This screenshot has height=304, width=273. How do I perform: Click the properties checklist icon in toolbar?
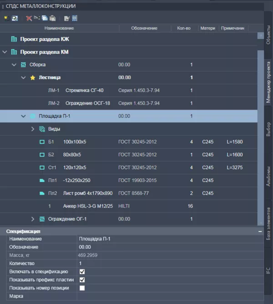coord(67,18)
